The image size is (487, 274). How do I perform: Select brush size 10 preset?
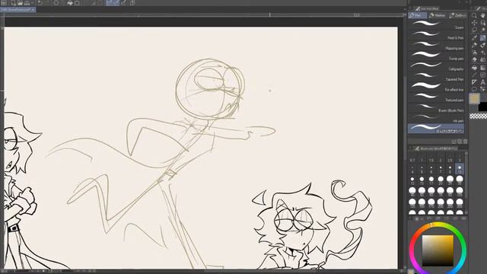pos(460,169)
